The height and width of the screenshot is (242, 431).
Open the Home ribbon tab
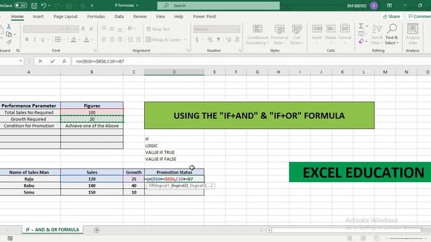point(17,16)
